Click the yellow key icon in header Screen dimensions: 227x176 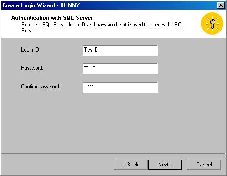212,23
